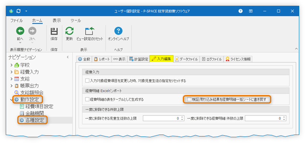Select the 入力編集 settings tab

[161, 59]
